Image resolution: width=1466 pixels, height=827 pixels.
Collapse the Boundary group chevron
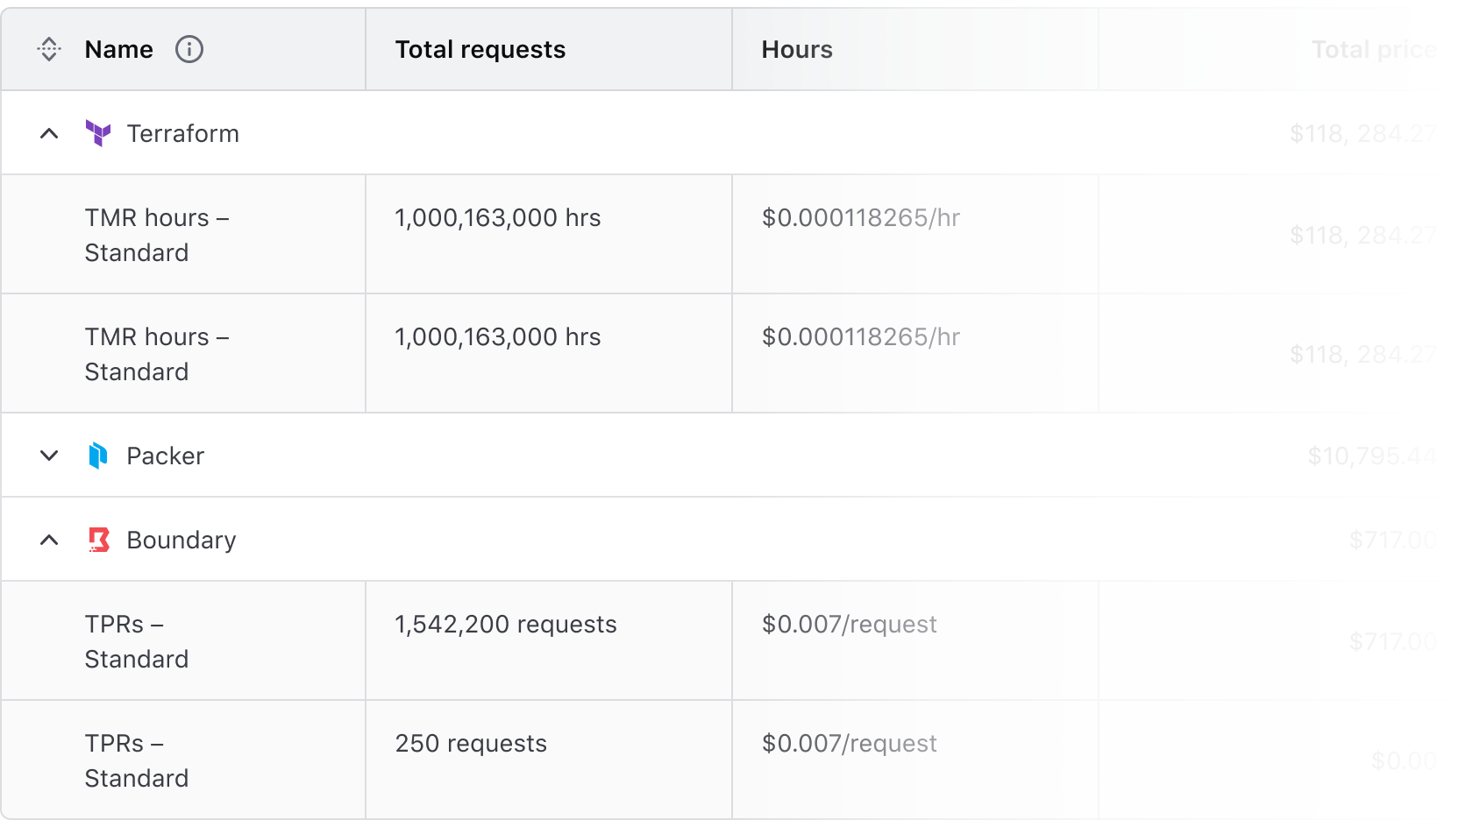(x=49, y=541)
